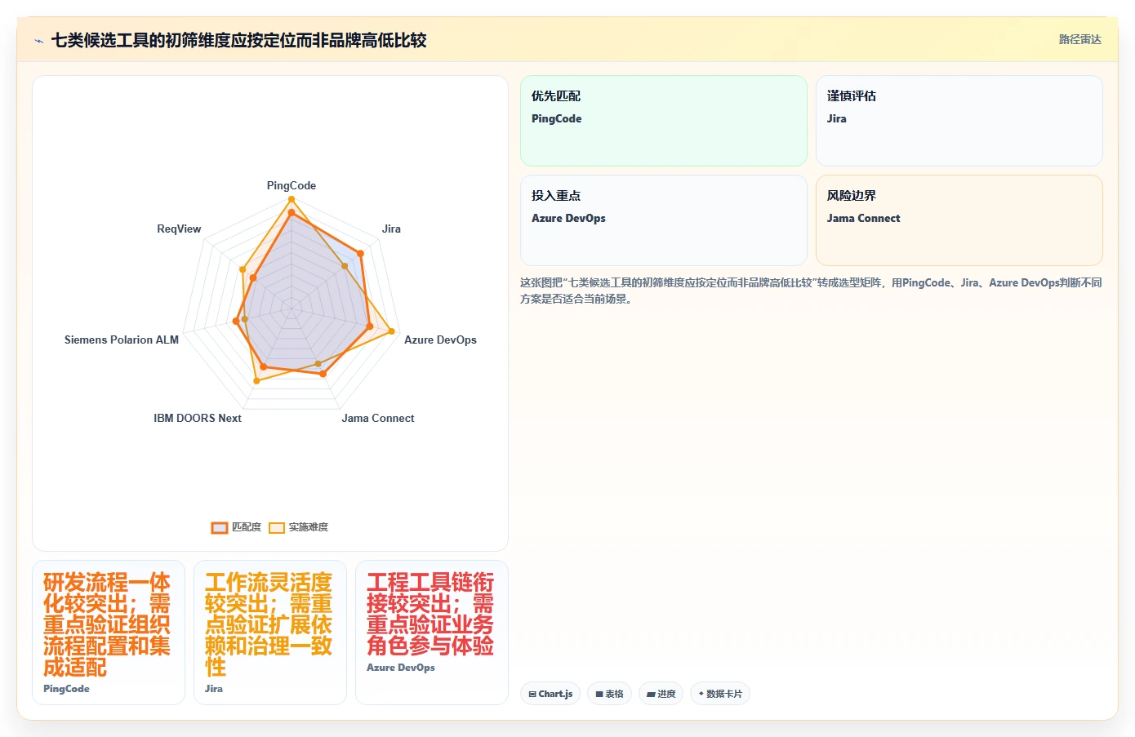Viewport: 1135px width, 737px height.
Task: Select the 风险边界 Jama Connect card
Action: coord(959,220)
